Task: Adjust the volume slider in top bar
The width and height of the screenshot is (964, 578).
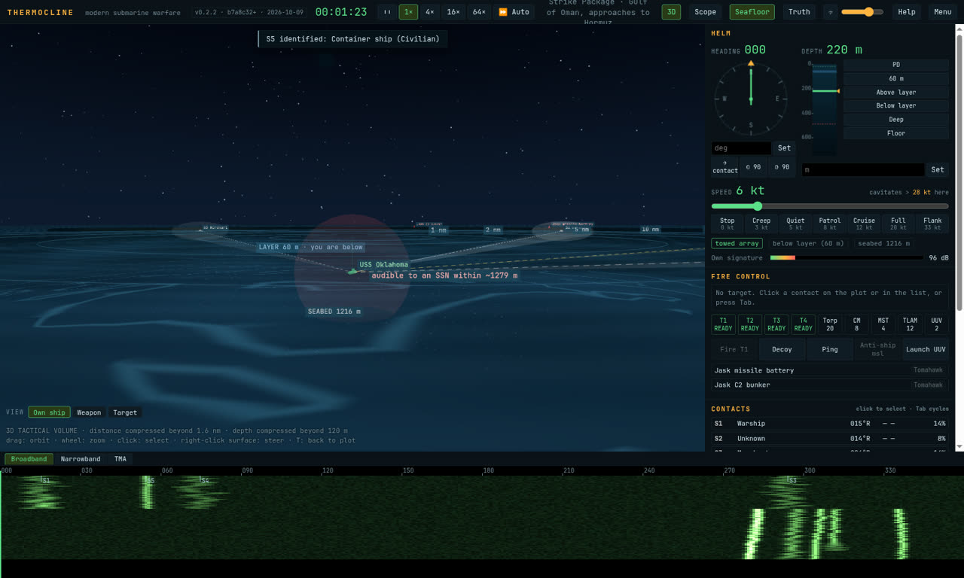Action: coord(862,12)
